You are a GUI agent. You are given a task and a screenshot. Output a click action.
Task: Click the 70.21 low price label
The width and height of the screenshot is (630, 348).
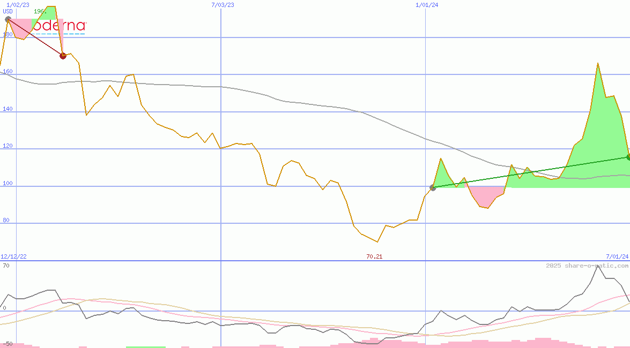(374, 257)
